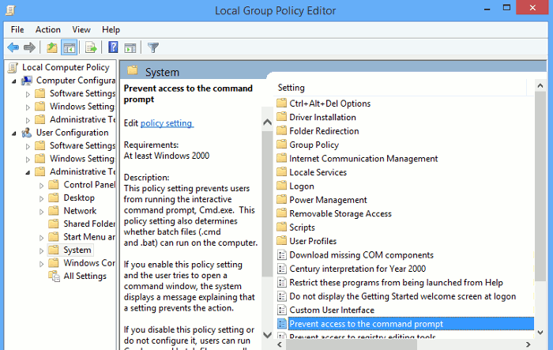Image resolution: width=553 pixels, height=350 pixels.
Task: Click the Edit policy setting link
Action: coord(167,123)
